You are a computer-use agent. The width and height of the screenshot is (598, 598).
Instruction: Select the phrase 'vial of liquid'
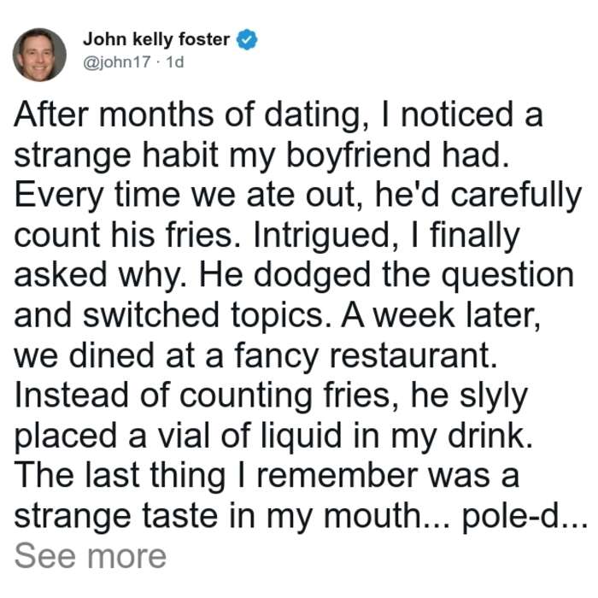249,436
